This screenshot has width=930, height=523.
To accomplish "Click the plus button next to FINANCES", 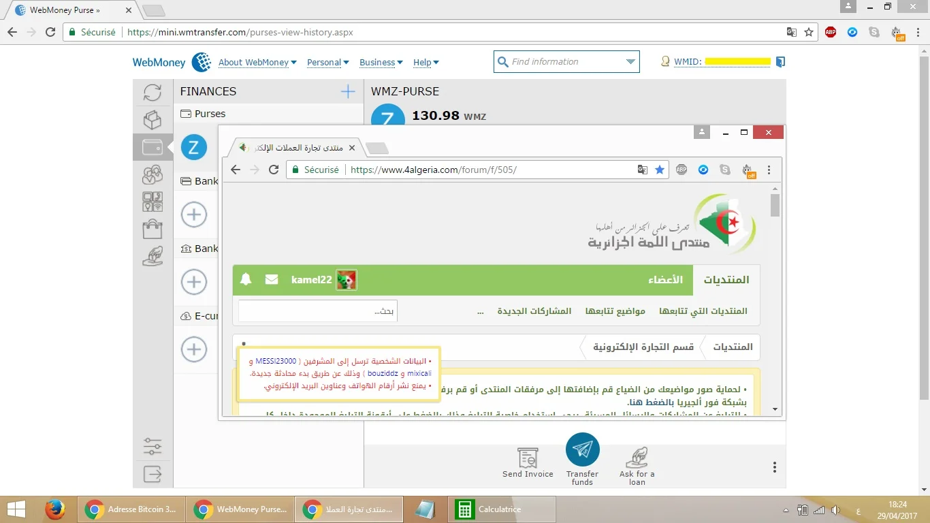I will click(348, 91).
